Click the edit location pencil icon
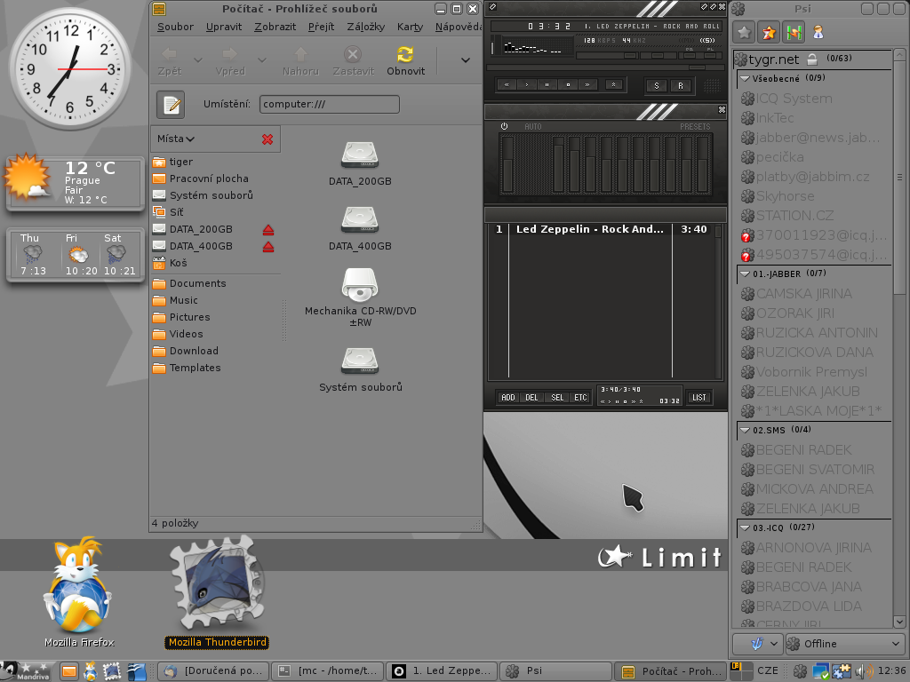910x682 pixels. point(171,105)
